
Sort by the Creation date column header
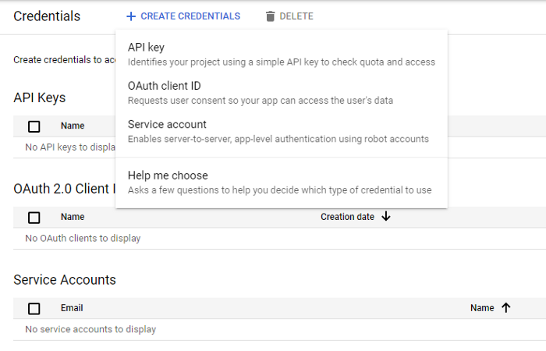pos(347,217)
